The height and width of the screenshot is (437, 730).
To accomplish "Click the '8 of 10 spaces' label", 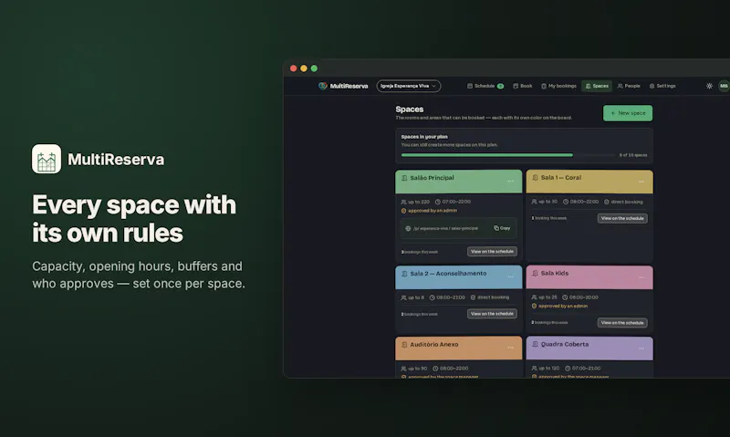I will click(632, 155).
